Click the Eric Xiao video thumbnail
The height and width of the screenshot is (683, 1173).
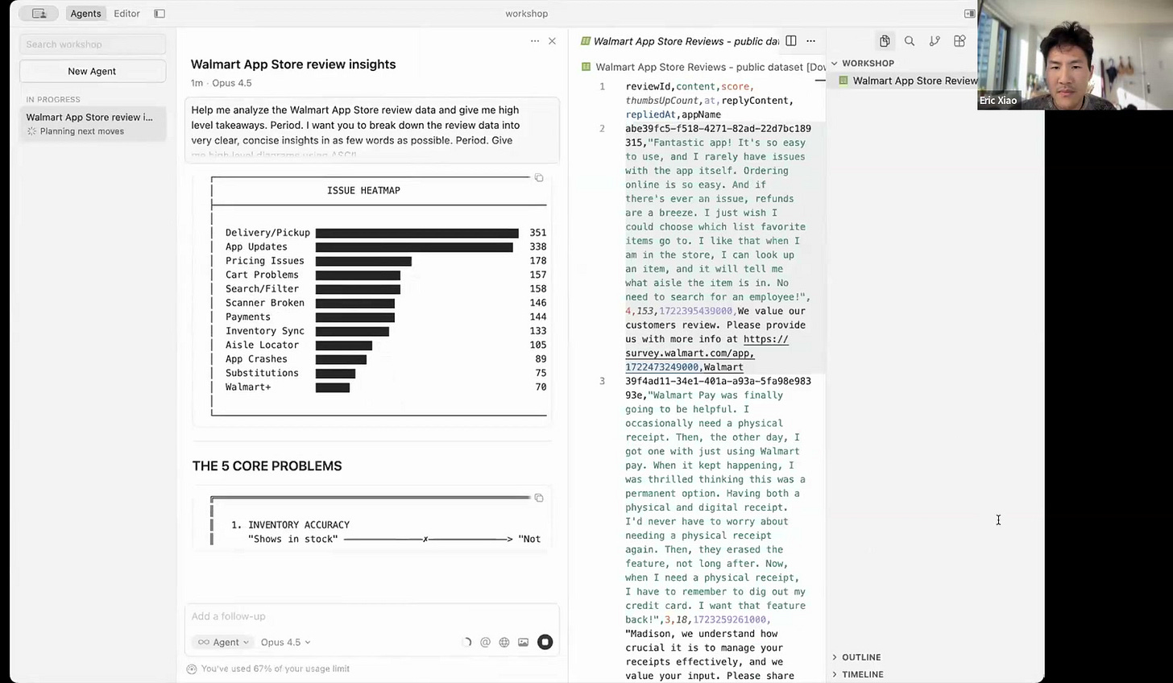1075,55
